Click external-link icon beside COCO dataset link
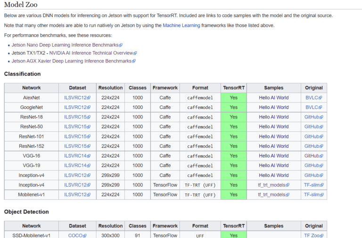The height and width of the screenshot is (238, 362). [x=85, y=236]
